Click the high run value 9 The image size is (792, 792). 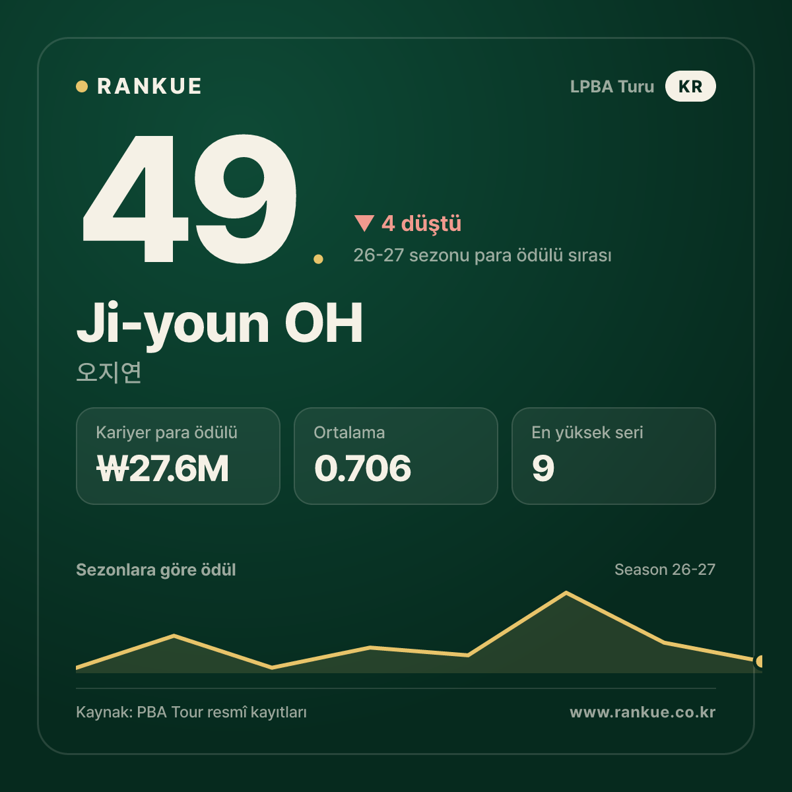coord(543,469)
